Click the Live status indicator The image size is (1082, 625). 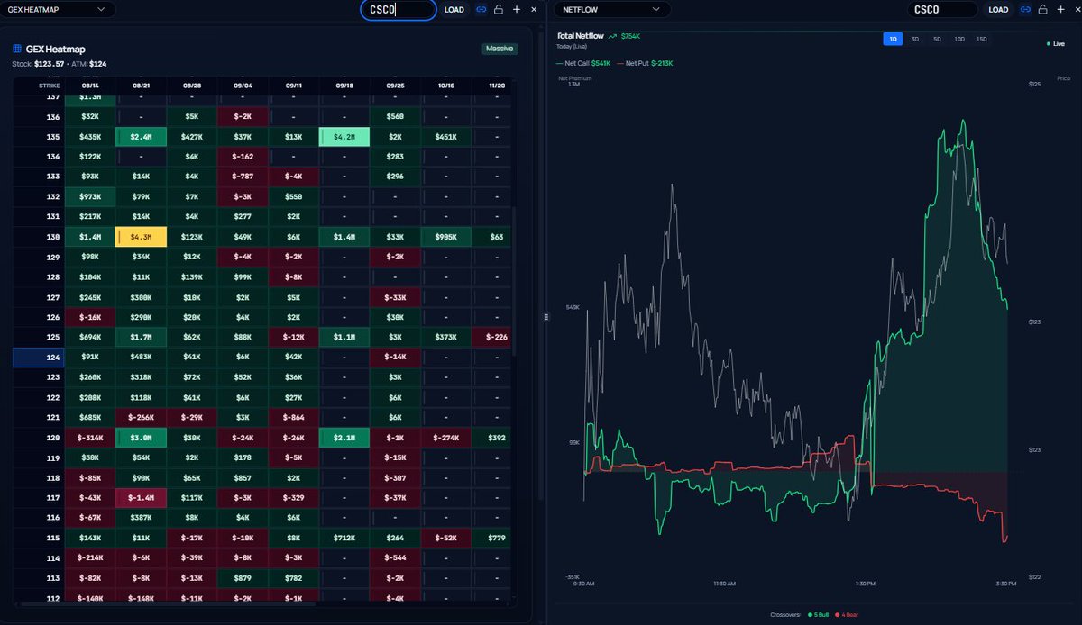click(x=1055, y=43)
